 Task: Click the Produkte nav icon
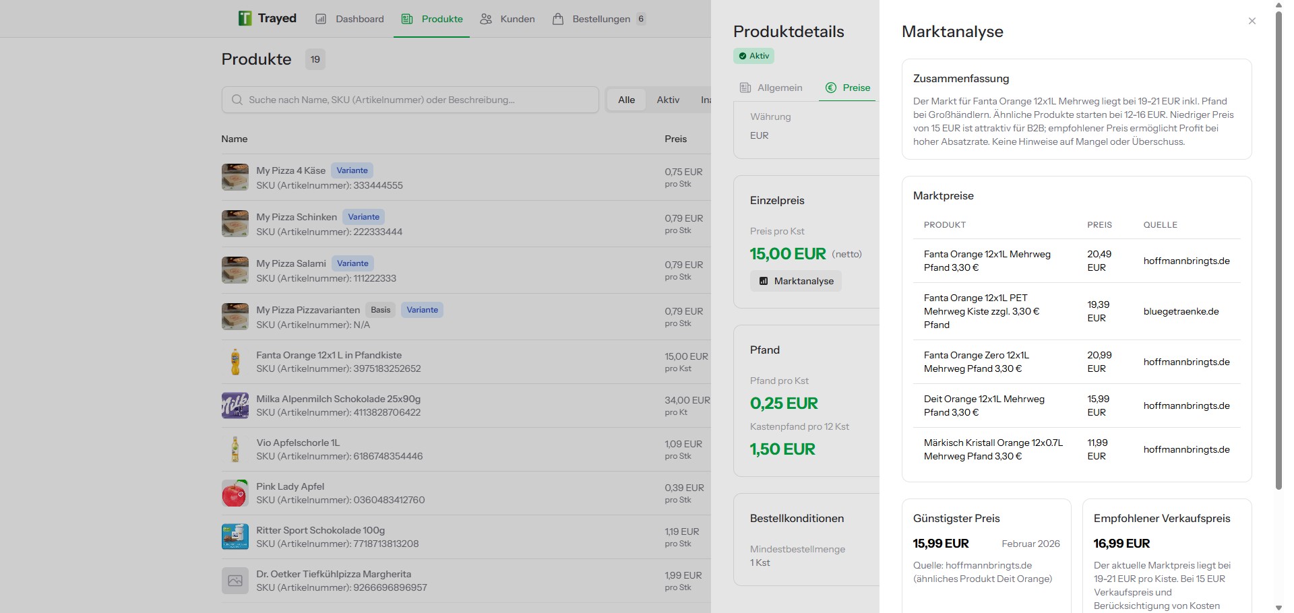click(407, 19)
